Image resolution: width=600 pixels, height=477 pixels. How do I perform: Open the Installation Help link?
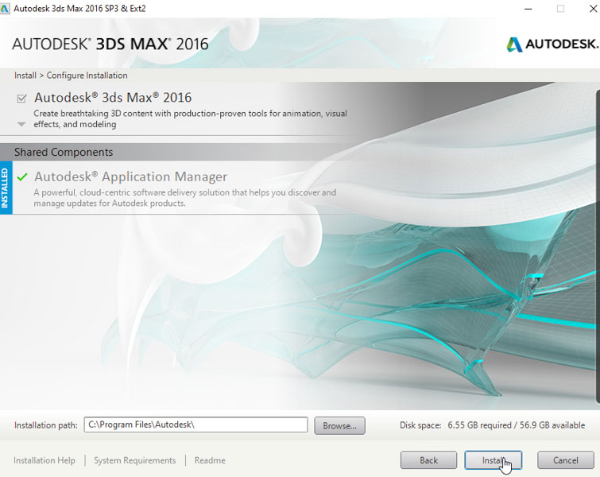(x=45, y=460)
